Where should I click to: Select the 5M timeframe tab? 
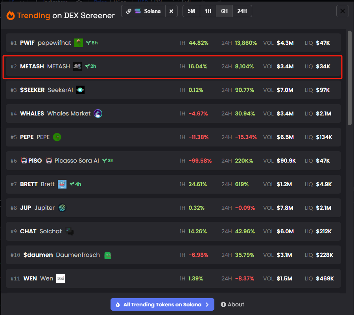(x=192, y=11)
